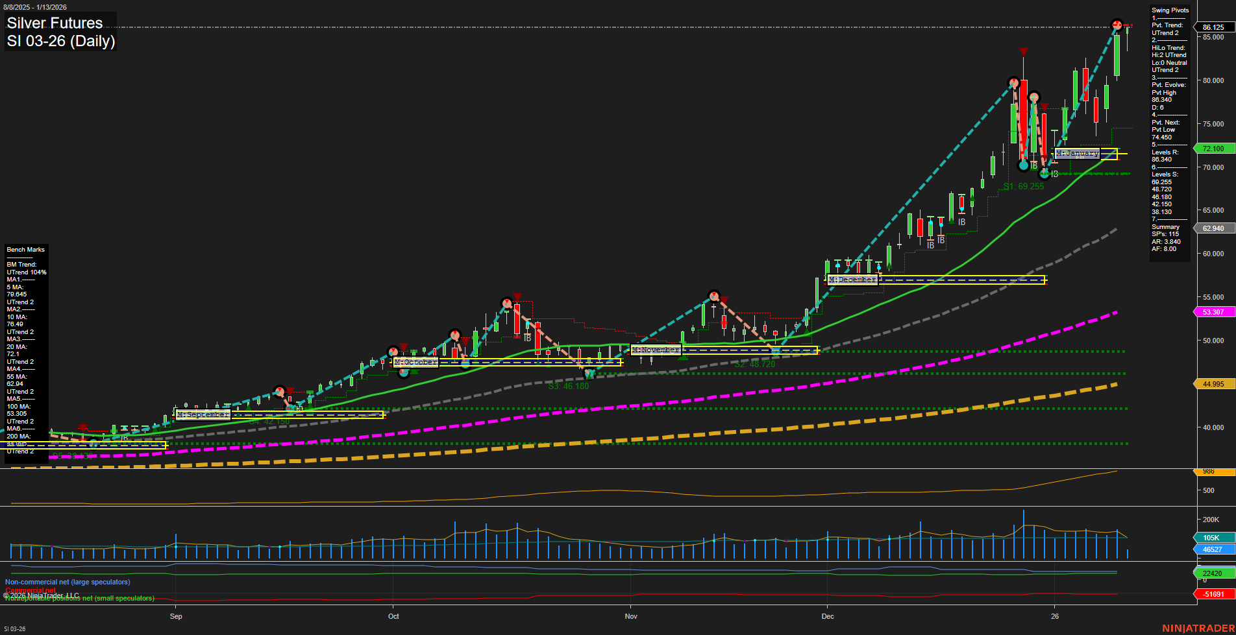The height and width of the screenshot is (635, 1236).
Task: Select the M:October label box on the chart
Action: 415,361
